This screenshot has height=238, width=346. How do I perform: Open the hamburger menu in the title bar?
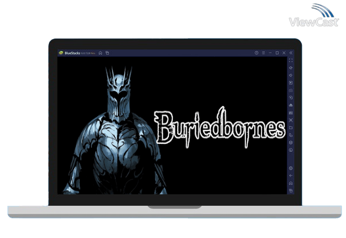click(263, 53)
